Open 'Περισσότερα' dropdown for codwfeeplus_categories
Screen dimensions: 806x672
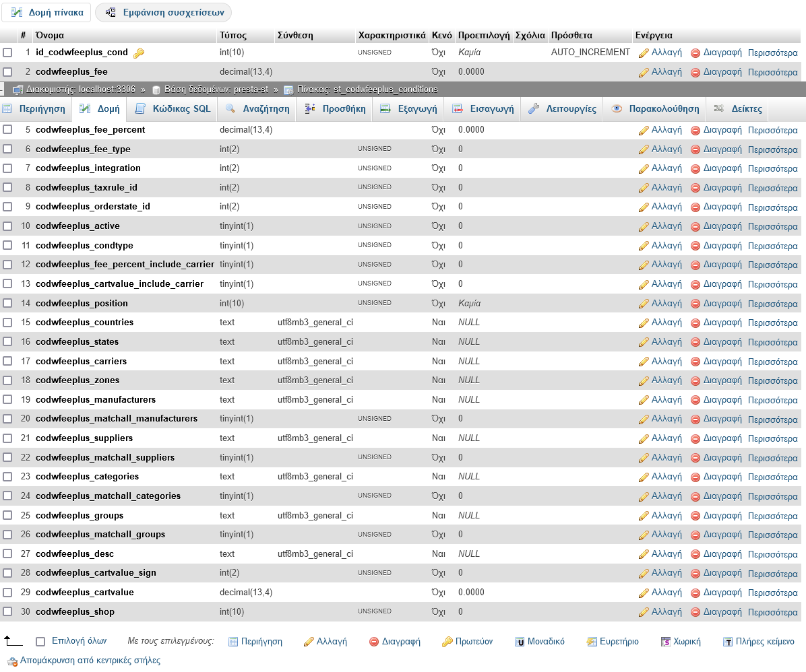click(x=772, y=477)
